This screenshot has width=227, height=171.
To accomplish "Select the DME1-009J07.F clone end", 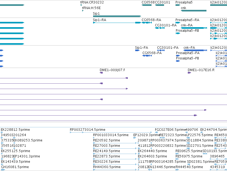I will coord(101,73).
